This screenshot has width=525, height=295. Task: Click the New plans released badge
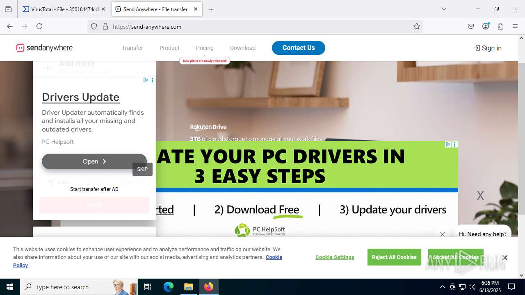tap(205, 61)
